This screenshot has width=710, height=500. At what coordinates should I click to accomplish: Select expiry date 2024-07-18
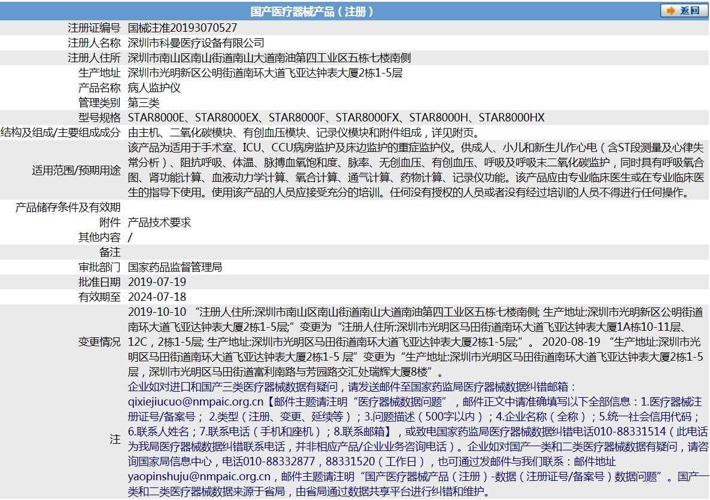click(x=157, y=297)
